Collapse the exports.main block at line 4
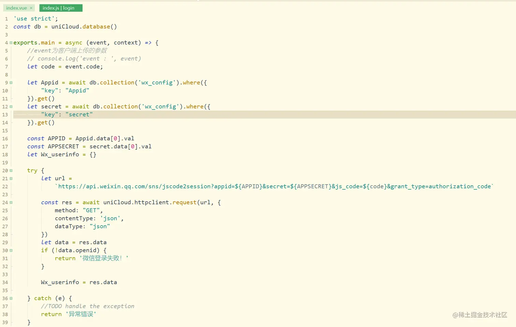The height and width of the screenshot is (327, 516). (x=11, y=43)
